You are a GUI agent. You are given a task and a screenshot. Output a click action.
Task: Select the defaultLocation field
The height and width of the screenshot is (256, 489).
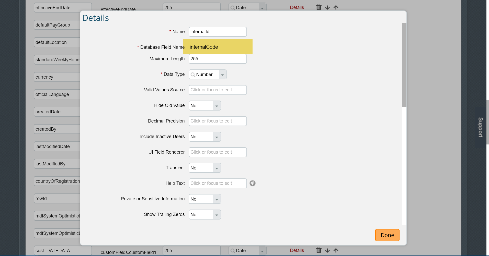57,42
